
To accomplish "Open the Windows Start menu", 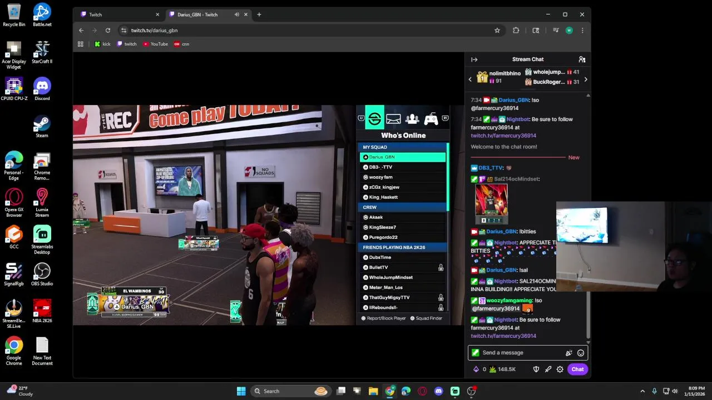I will [241, 391].
